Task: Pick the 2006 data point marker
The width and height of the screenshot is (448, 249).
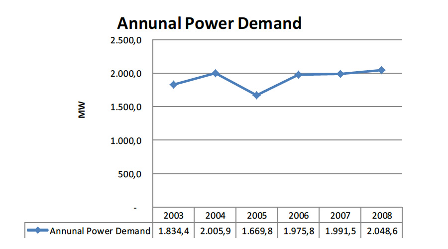Action: 298,75
